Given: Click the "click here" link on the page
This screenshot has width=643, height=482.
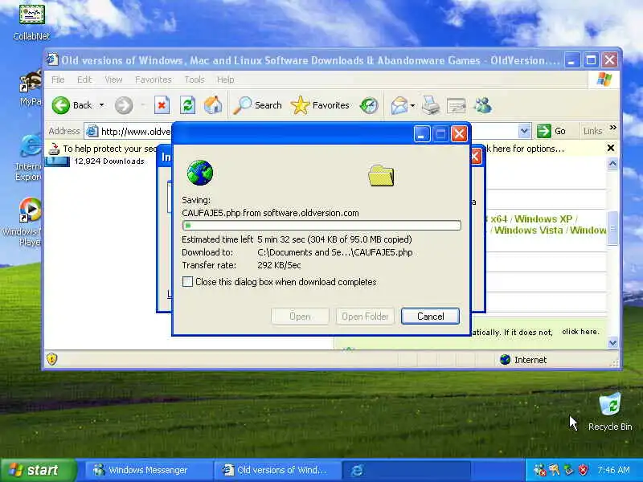Looking at the screenshot, I should [x=580, y=332].
